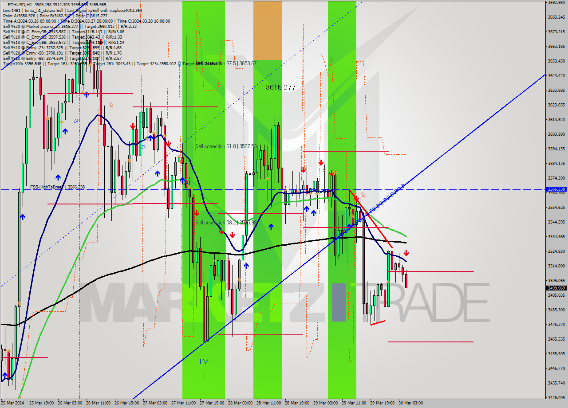Click the 27 Mar 03:00 time label

155,403
